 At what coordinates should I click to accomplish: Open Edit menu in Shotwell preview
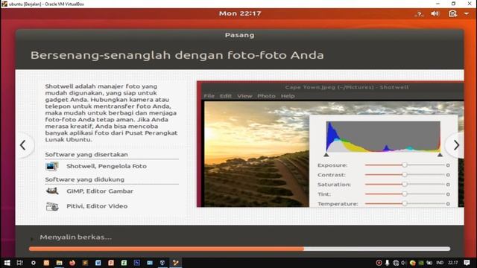[x=225, y=96]
